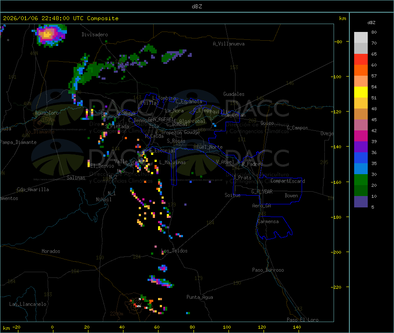This screenshot has width=394, height=333.
Task: Click the 'C_Española' map label
Action: 189,102
